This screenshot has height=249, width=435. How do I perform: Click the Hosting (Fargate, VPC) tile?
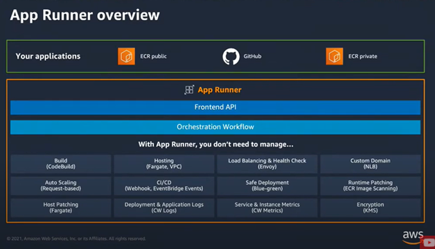pyautogui.click(x=164, y=164)
